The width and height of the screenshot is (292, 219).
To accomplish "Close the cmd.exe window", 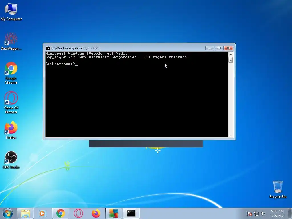I will coord(228,48).
